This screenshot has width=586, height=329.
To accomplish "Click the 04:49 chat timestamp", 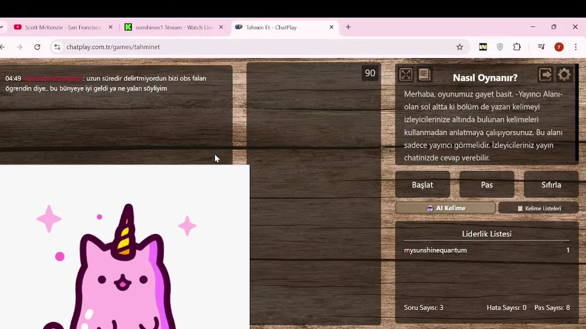I will coord(13,78).
